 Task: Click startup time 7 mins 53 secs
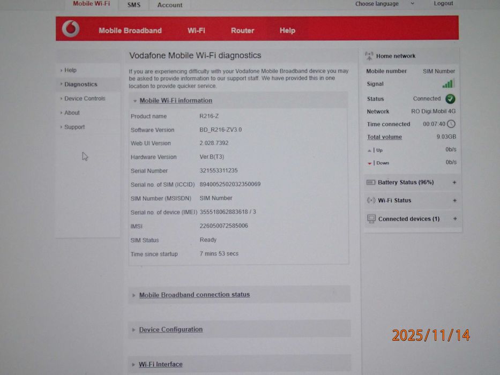[x=219, y=254]
